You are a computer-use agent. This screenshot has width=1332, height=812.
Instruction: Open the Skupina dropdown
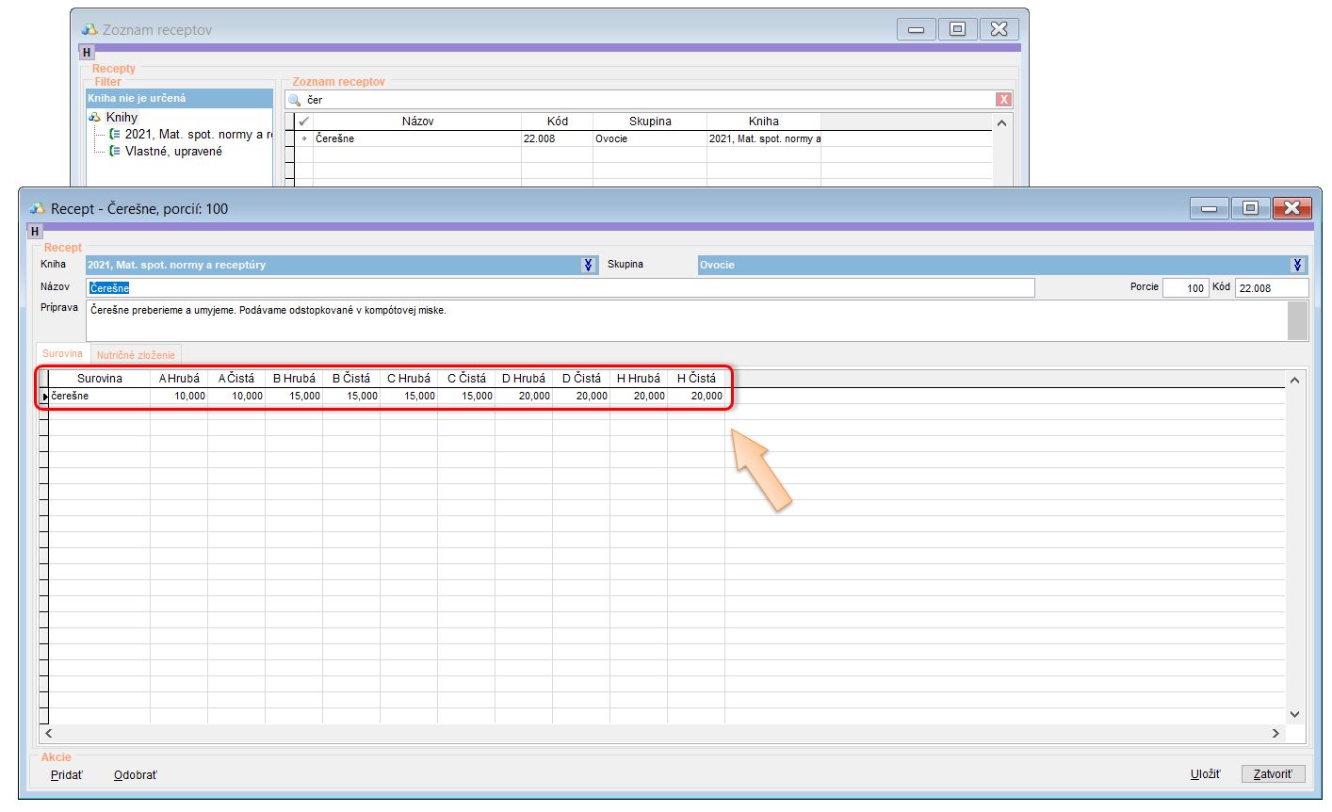1298,265
